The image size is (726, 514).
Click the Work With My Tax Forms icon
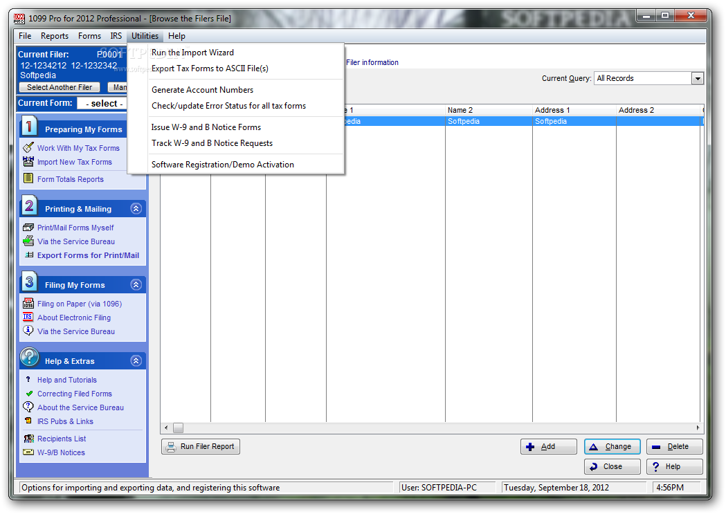[28, 147]
